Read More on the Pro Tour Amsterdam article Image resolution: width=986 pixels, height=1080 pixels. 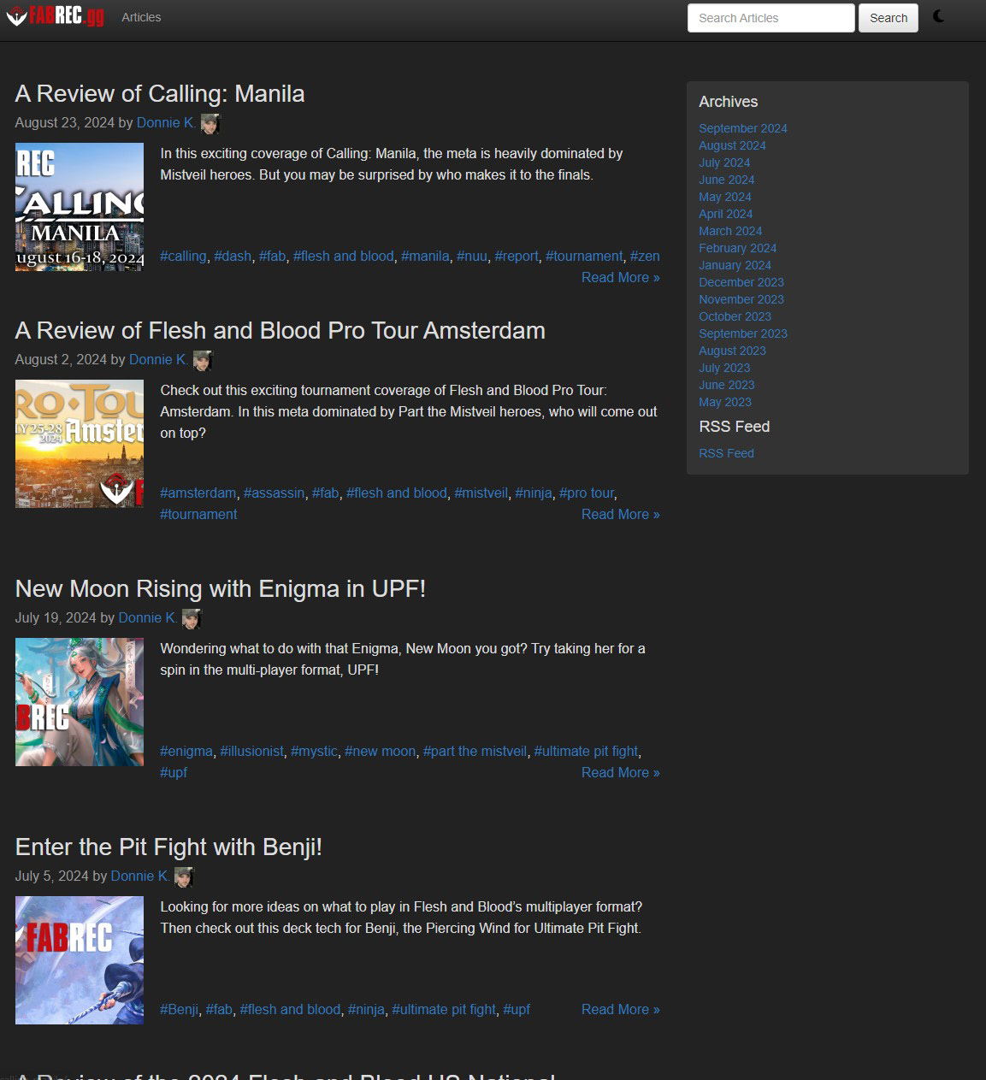(x=620, y=514)
